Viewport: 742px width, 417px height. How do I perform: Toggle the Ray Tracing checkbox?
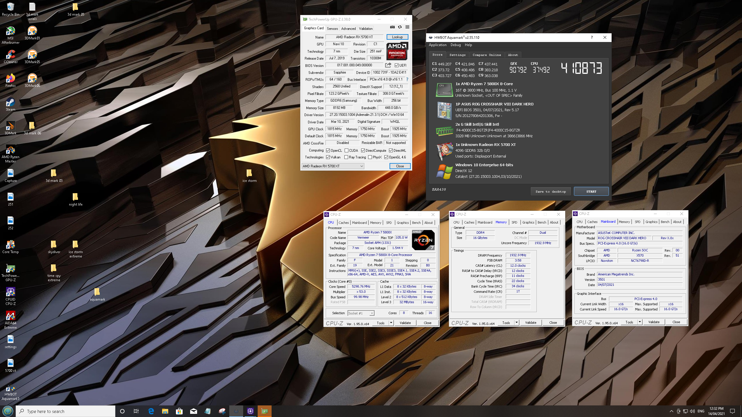pos(346,157)
